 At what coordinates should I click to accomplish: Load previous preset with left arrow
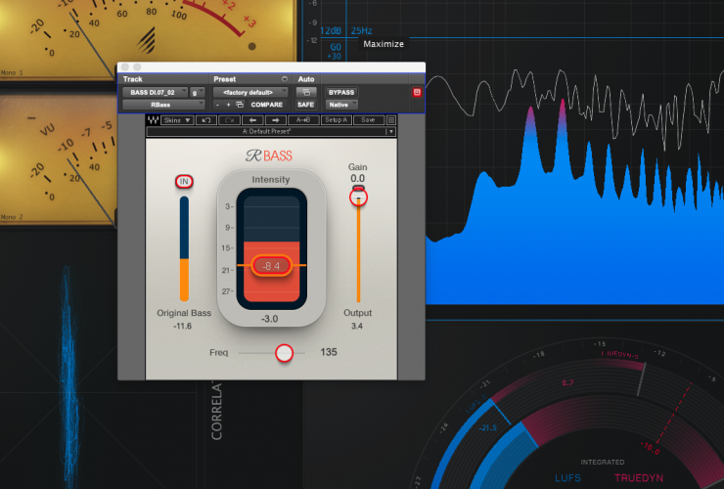tap(252, 120)
